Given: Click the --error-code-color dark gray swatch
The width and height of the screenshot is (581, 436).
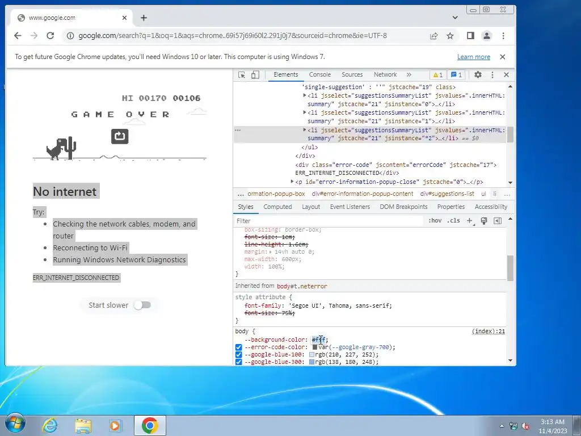Looking at the screenshot, I should point(314,347).
